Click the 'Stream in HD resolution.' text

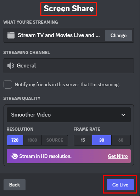click(x=45, y=156)
